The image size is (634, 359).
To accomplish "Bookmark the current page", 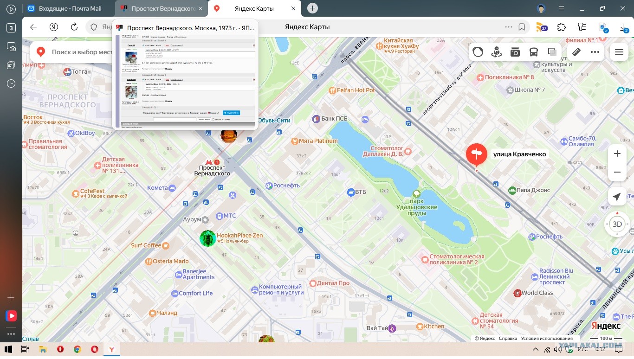I will pos(522,27).
